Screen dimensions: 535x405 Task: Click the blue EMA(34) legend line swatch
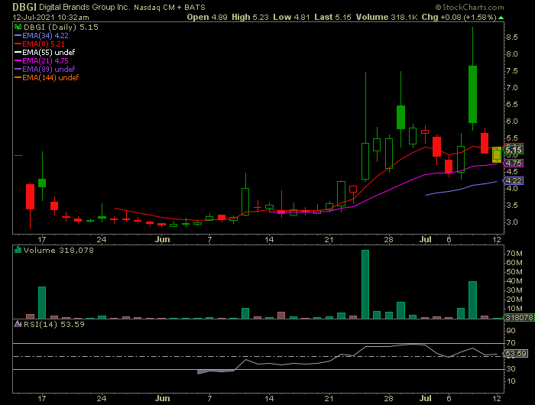click(x=18, y=35)
